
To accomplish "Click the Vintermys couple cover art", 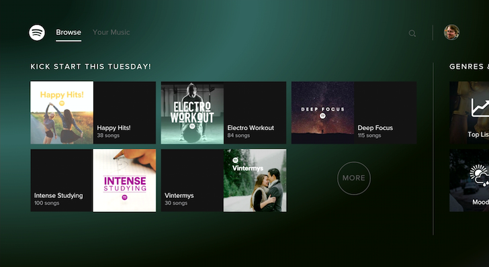I will click(x=255, y=180).
